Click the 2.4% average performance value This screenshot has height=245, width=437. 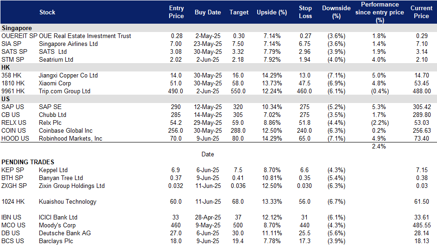[379, 146]
